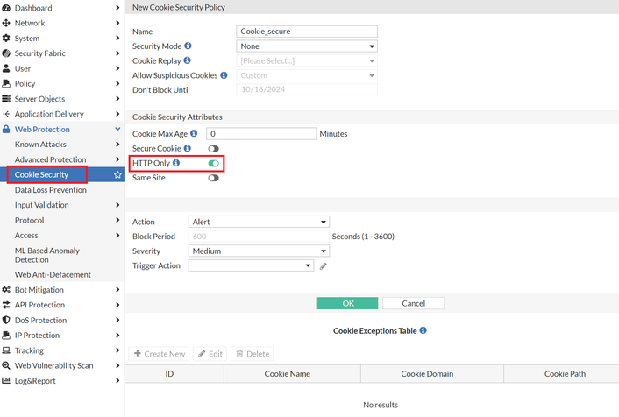The width and height of the screenshot is (619, 417).
Task: Open the Action dropdown set to Alert
Action: coord(259,222)
